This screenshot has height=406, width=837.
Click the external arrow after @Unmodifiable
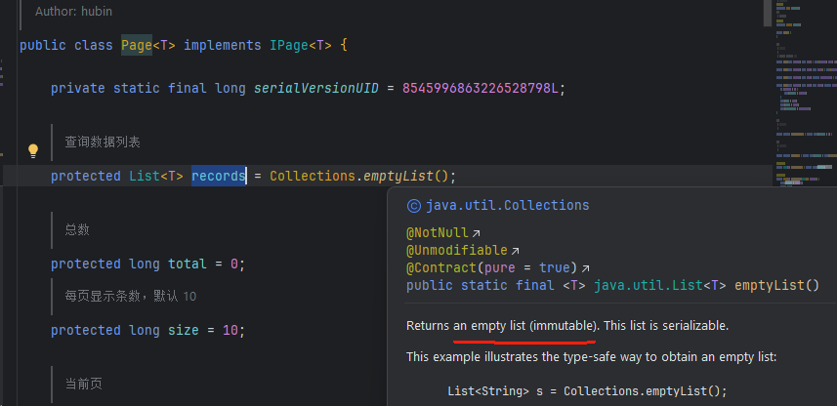[x=516, y=251]
